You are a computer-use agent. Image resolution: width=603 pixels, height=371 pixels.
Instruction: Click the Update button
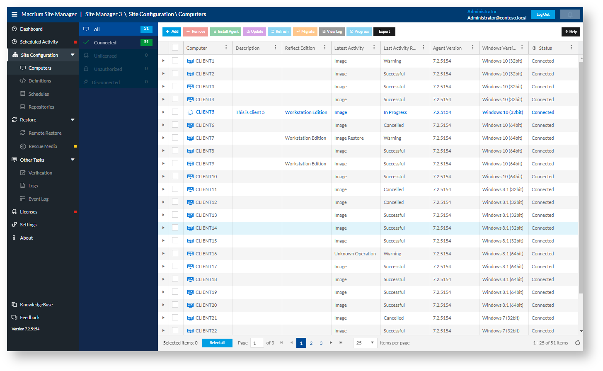click(254, 32)
